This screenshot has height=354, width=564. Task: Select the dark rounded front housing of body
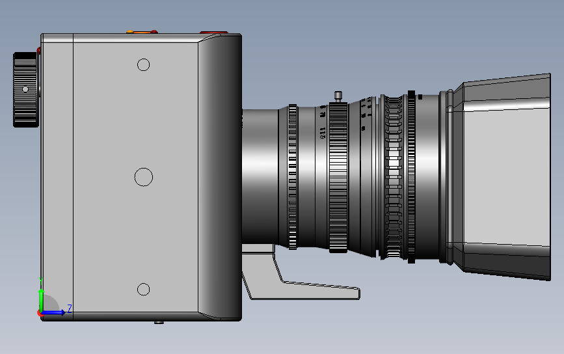[220, 177]
